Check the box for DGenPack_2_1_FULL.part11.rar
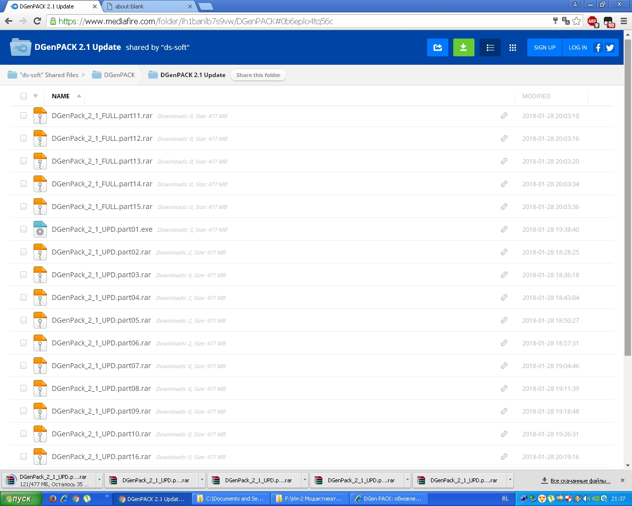Viewport: 632px width, 506px height. (x=23, y=116)
